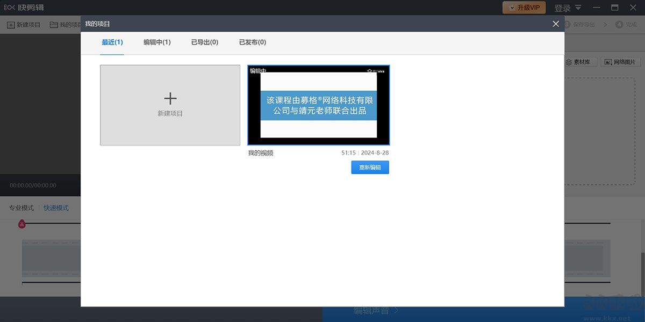
Task: Click the red marker on the timeline track
Action: [21, 224]
